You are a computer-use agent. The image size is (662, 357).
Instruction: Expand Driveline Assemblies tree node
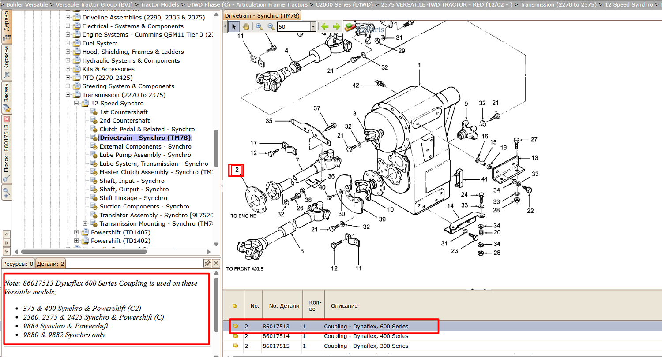coord(68,18)
